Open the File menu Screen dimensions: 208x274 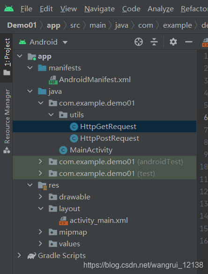(x=26, y=9)
